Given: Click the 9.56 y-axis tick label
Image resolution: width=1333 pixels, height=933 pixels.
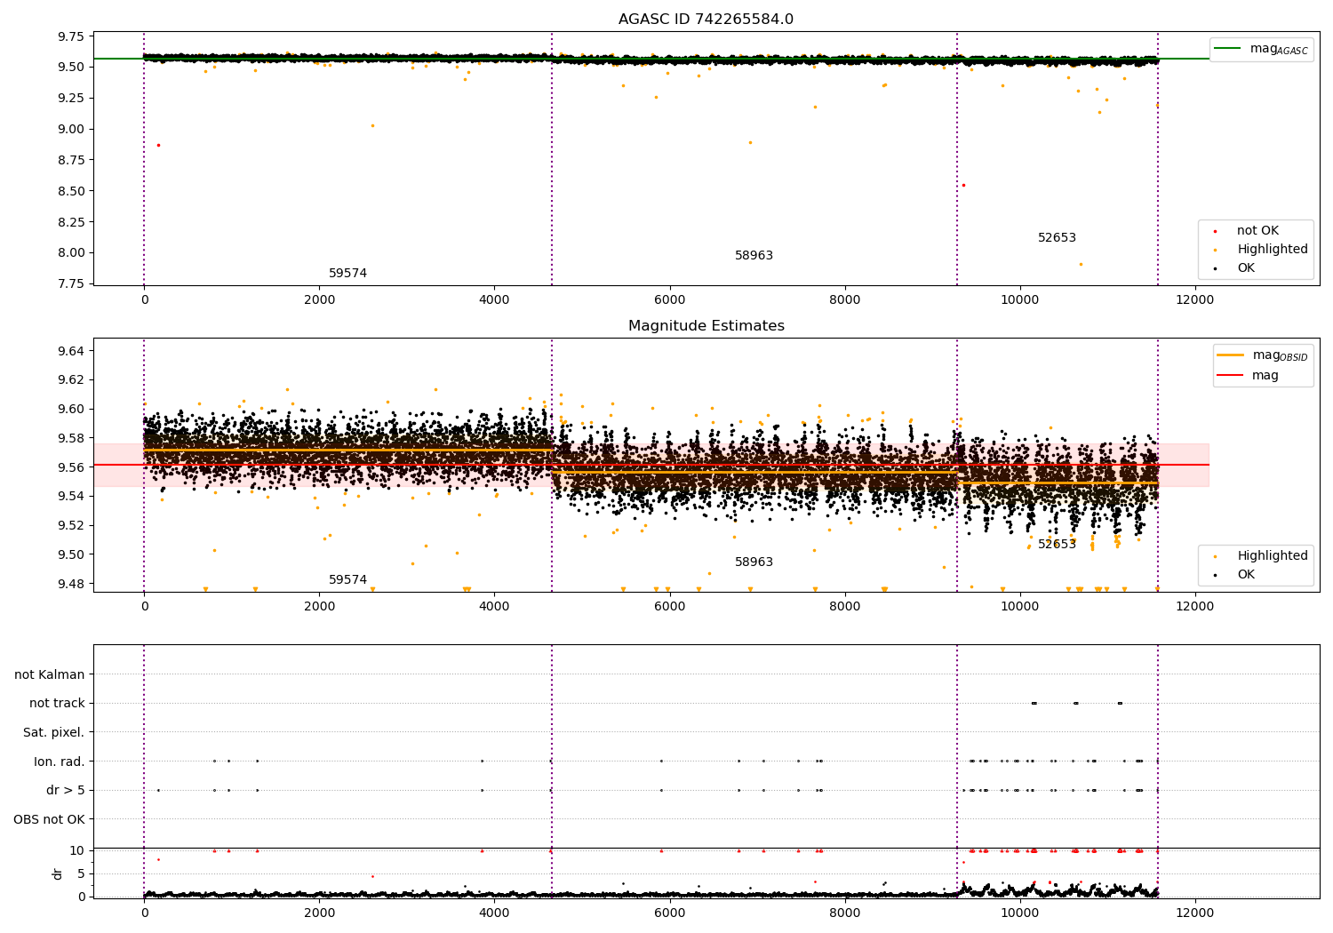Looking at the screenshot, I should [x=70, y=468].
